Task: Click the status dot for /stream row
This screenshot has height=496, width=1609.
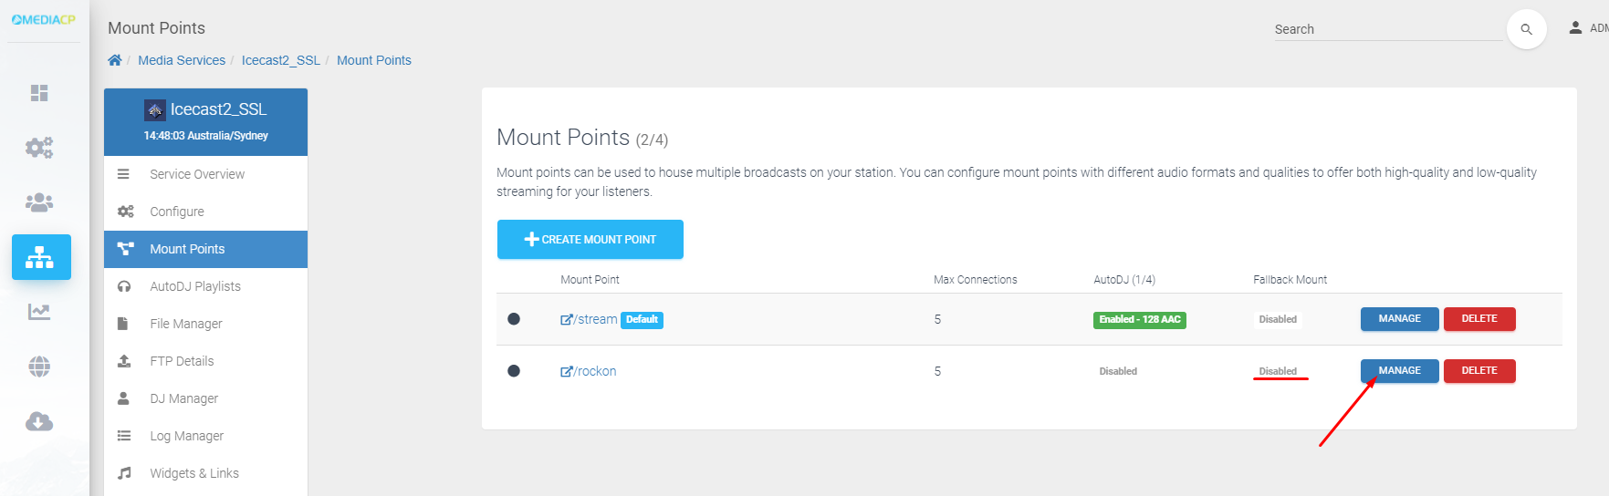Action: (514, 319)
